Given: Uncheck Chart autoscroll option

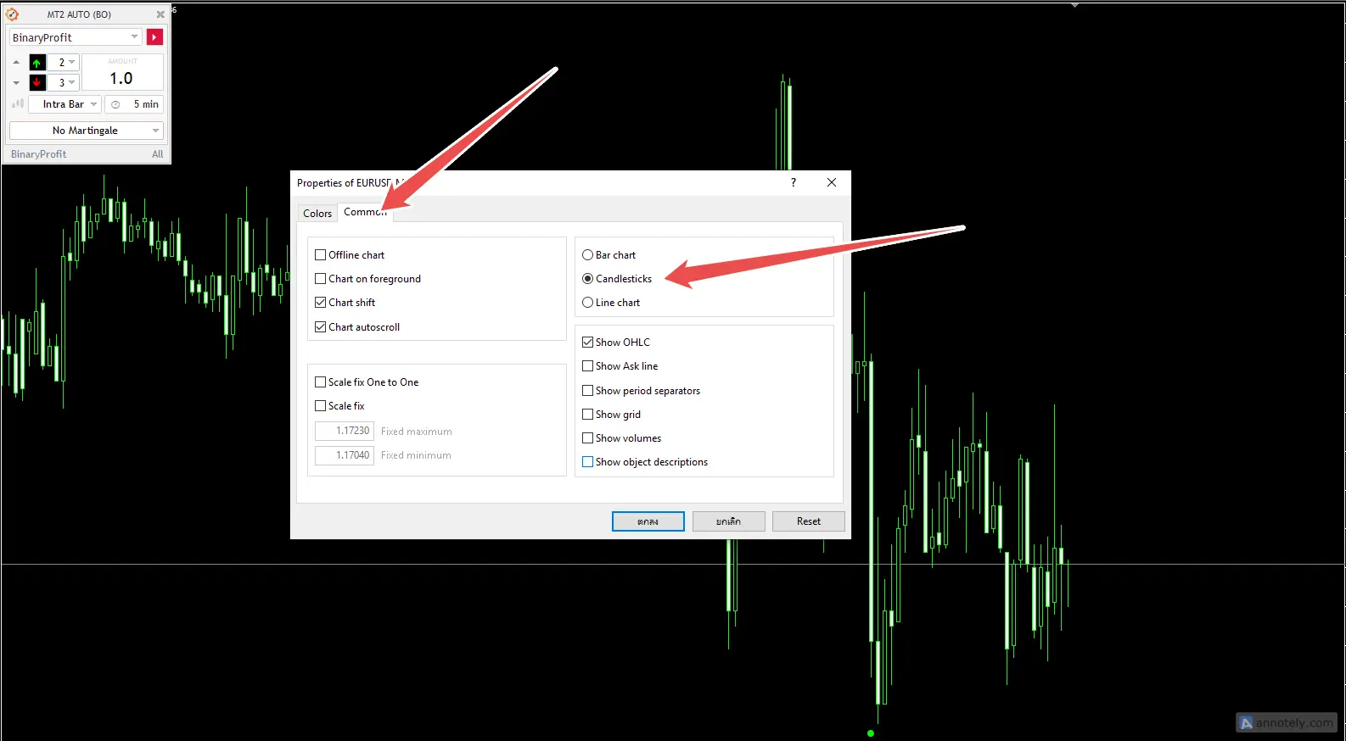Looking at the screenshot, I should [321, 327].
